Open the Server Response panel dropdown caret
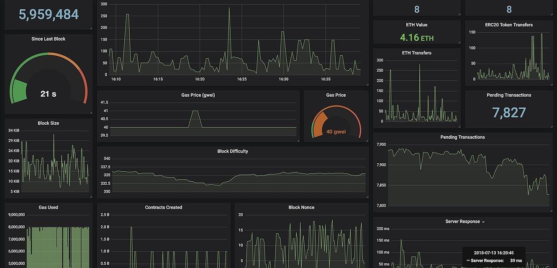 point(483,222)
